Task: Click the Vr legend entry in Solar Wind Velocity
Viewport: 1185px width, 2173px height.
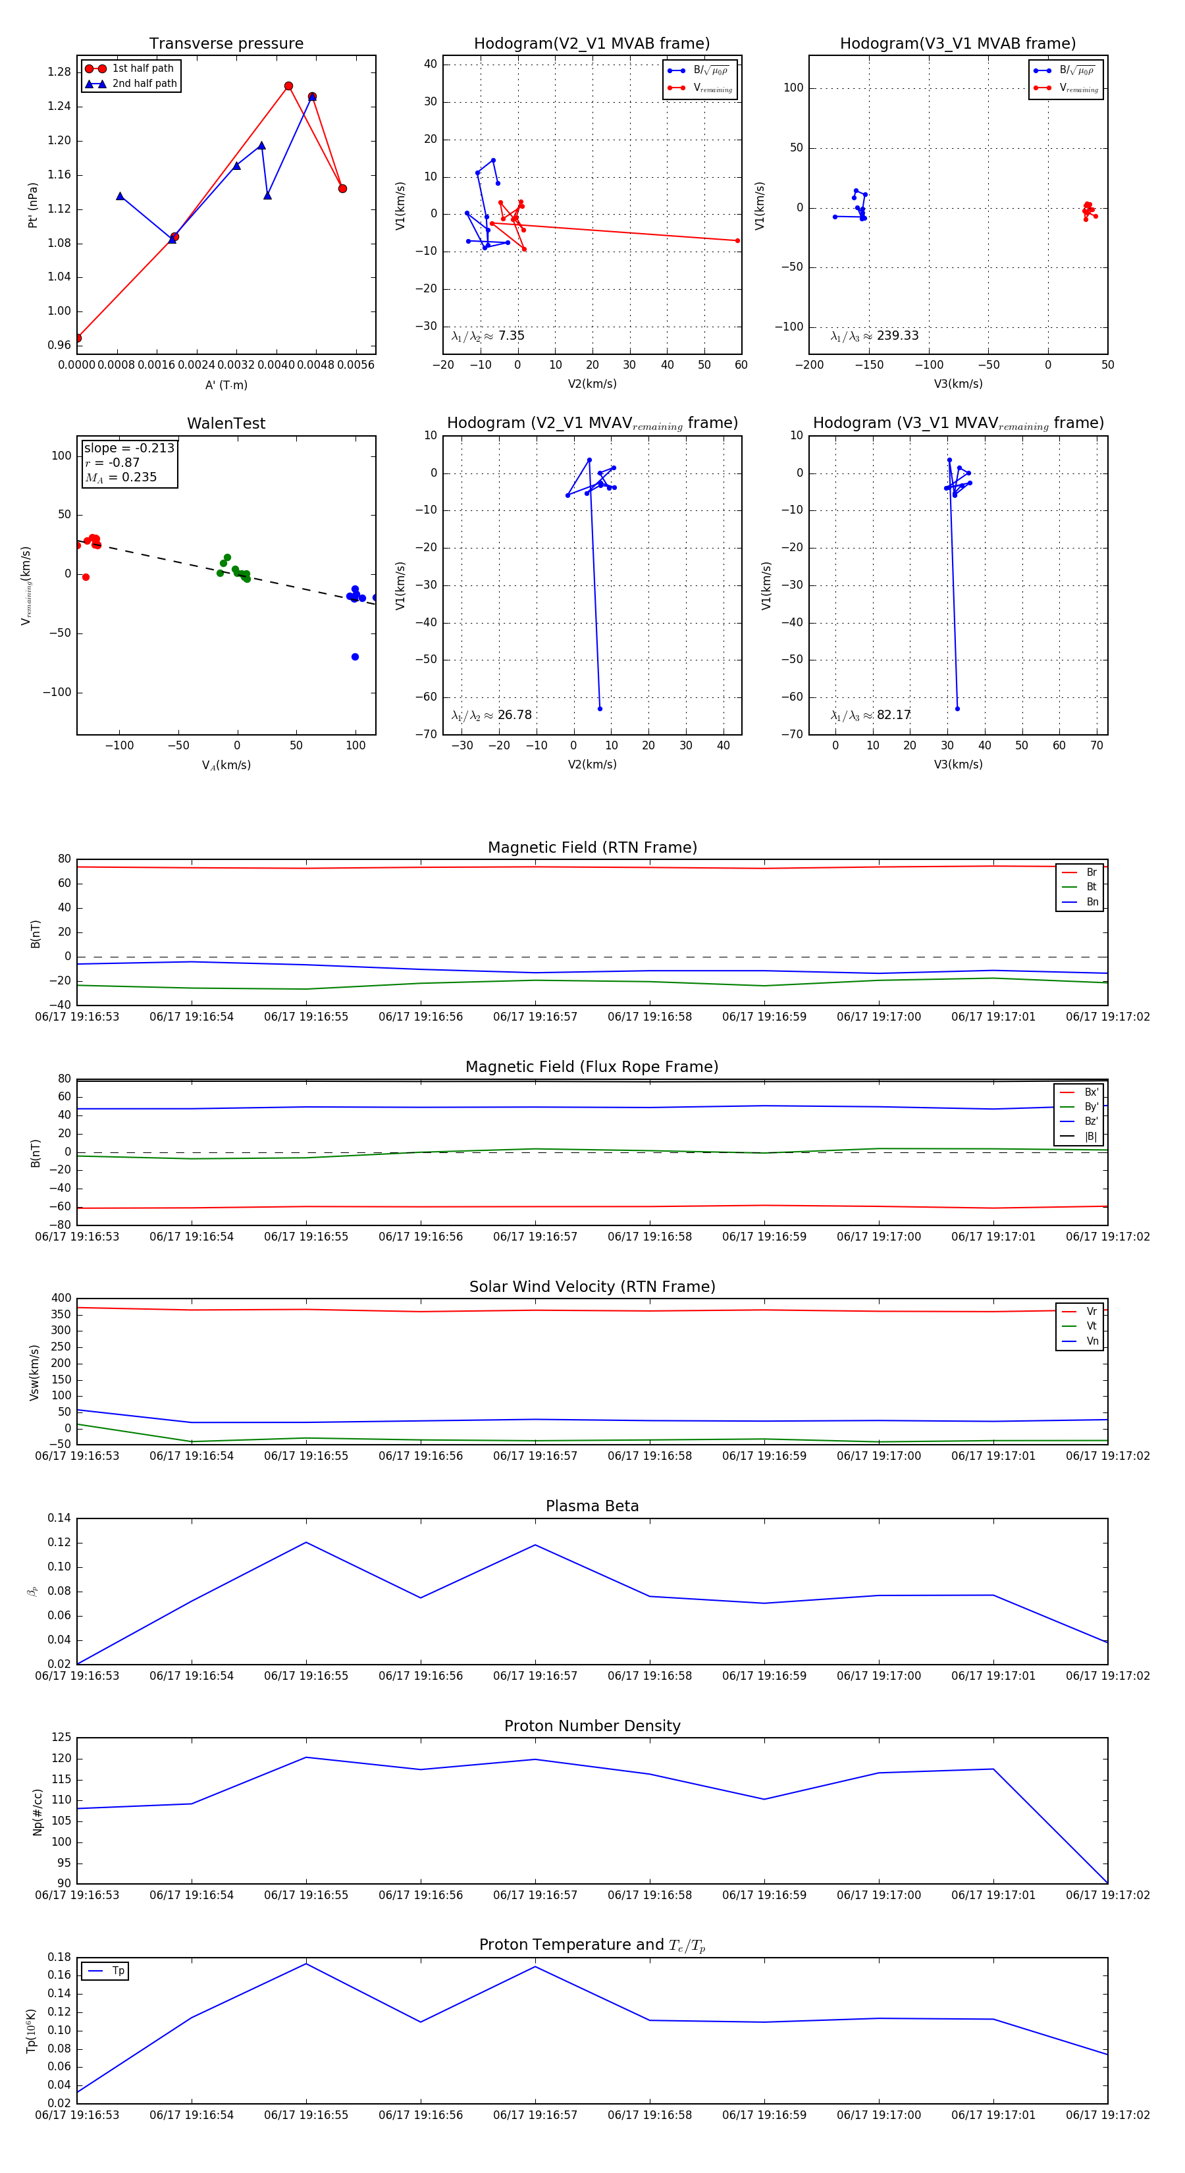Action: pos(1080,1312)
